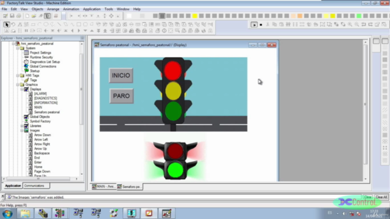
Task: Click the Zoom In magnifier icon
Action: click(350, 24)
